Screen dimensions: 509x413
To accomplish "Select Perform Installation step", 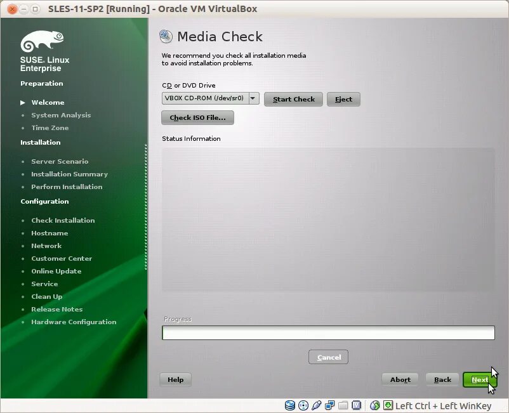I will click(67, 187).
